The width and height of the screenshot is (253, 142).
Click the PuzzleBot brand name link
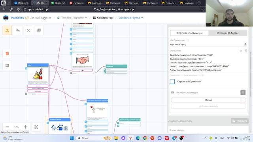point(17,18)
